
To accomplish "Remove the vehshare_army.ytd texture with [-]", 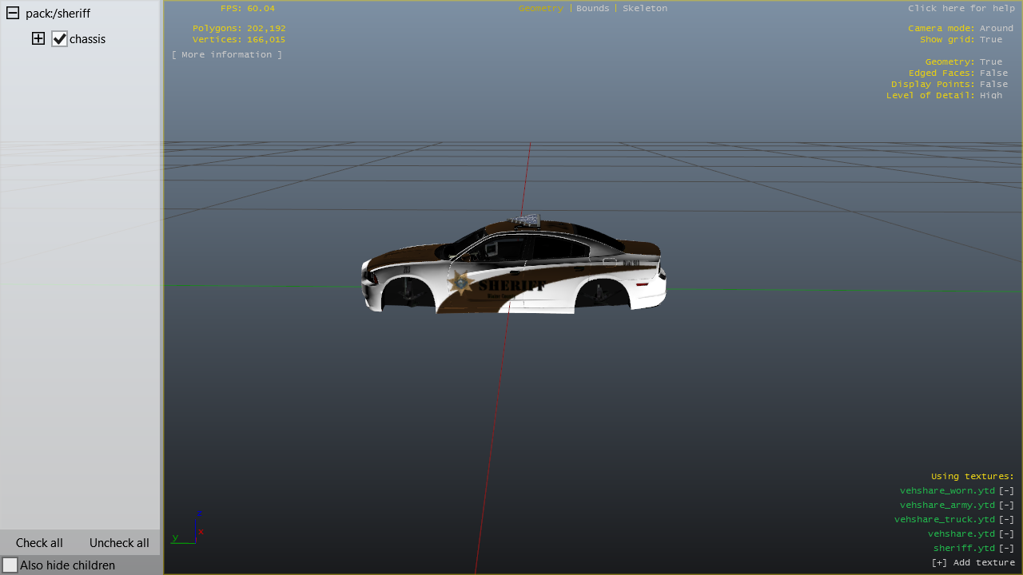I will coord(1006,506).
